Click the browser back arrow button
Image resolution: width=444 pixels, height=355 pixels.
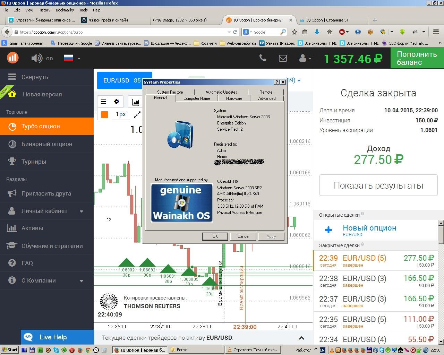pos(7,32)
